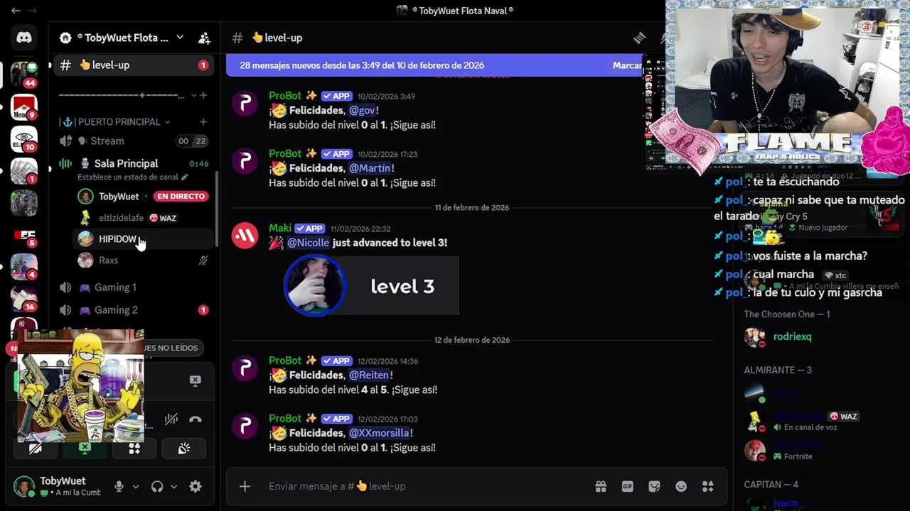The width and height of the screenshot is (910, 511).
Task: Click Marcar on the new messages bar
Action: [627, 65]
